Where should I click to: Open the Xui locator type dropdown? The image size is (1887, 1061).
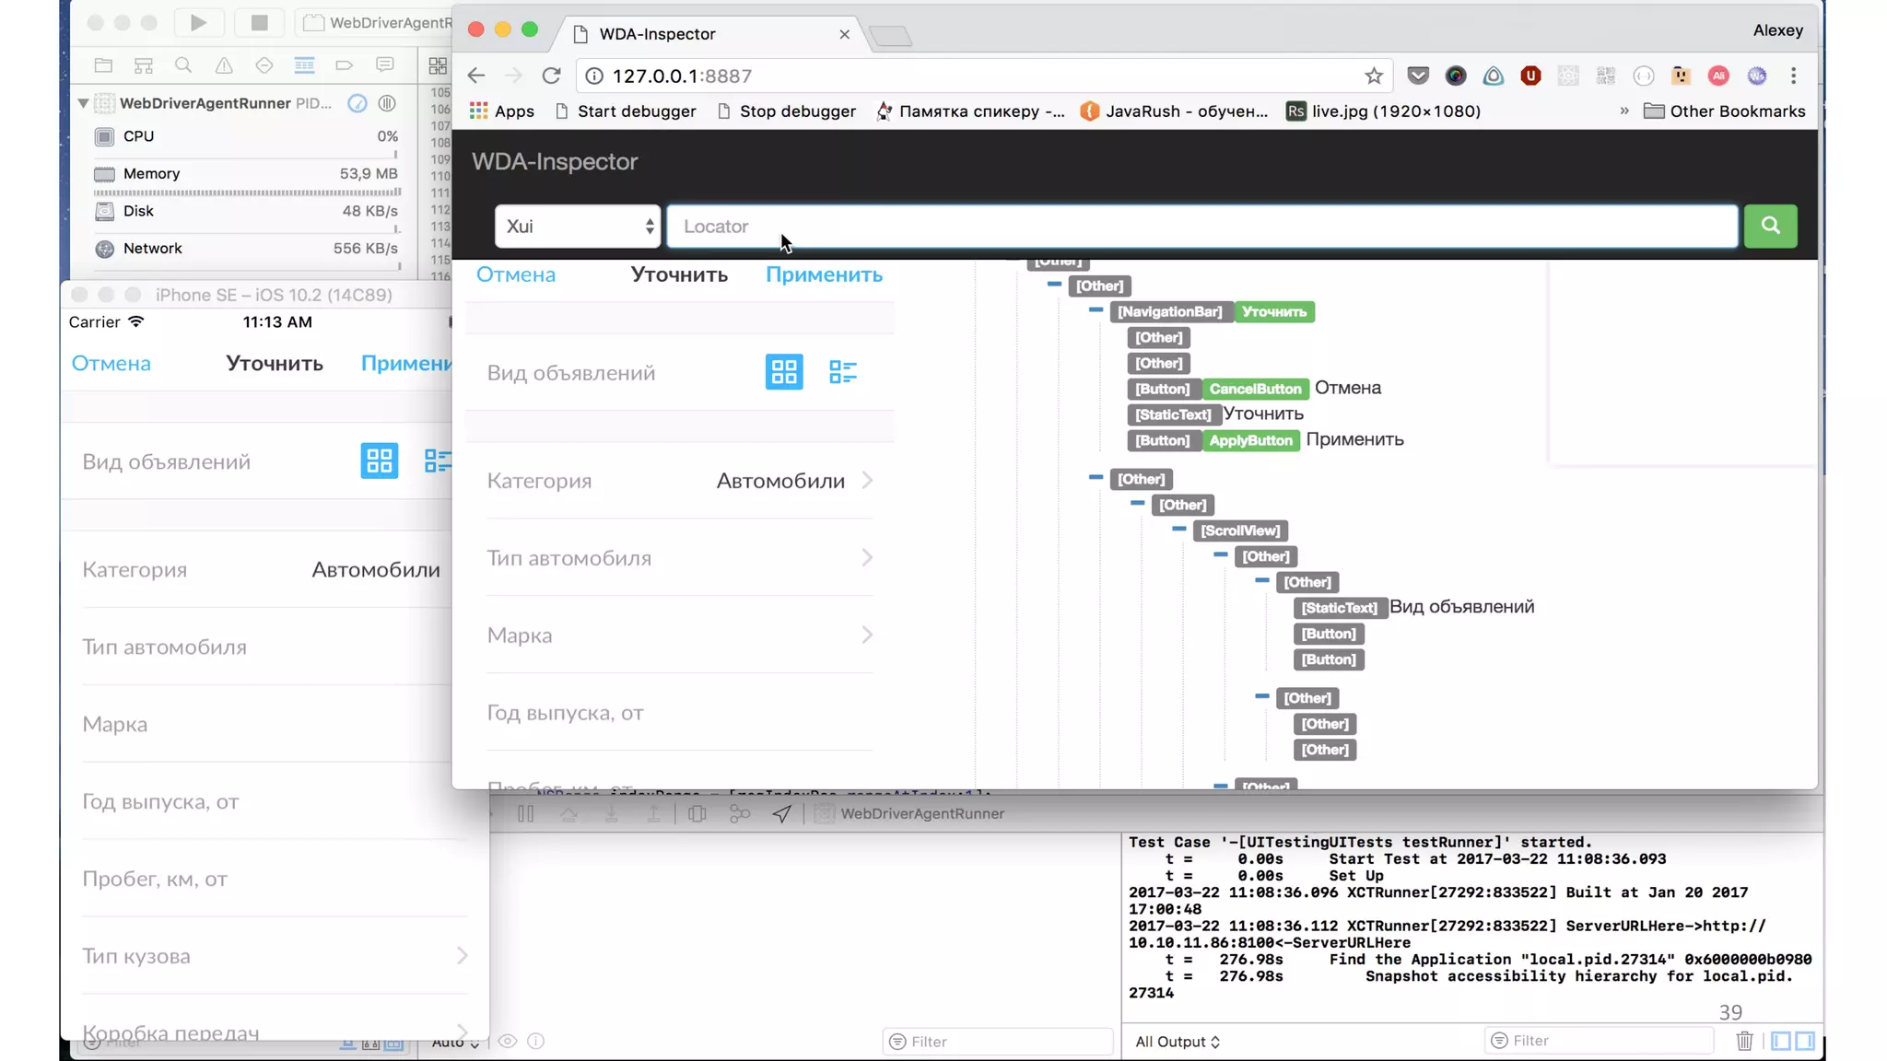578,227
